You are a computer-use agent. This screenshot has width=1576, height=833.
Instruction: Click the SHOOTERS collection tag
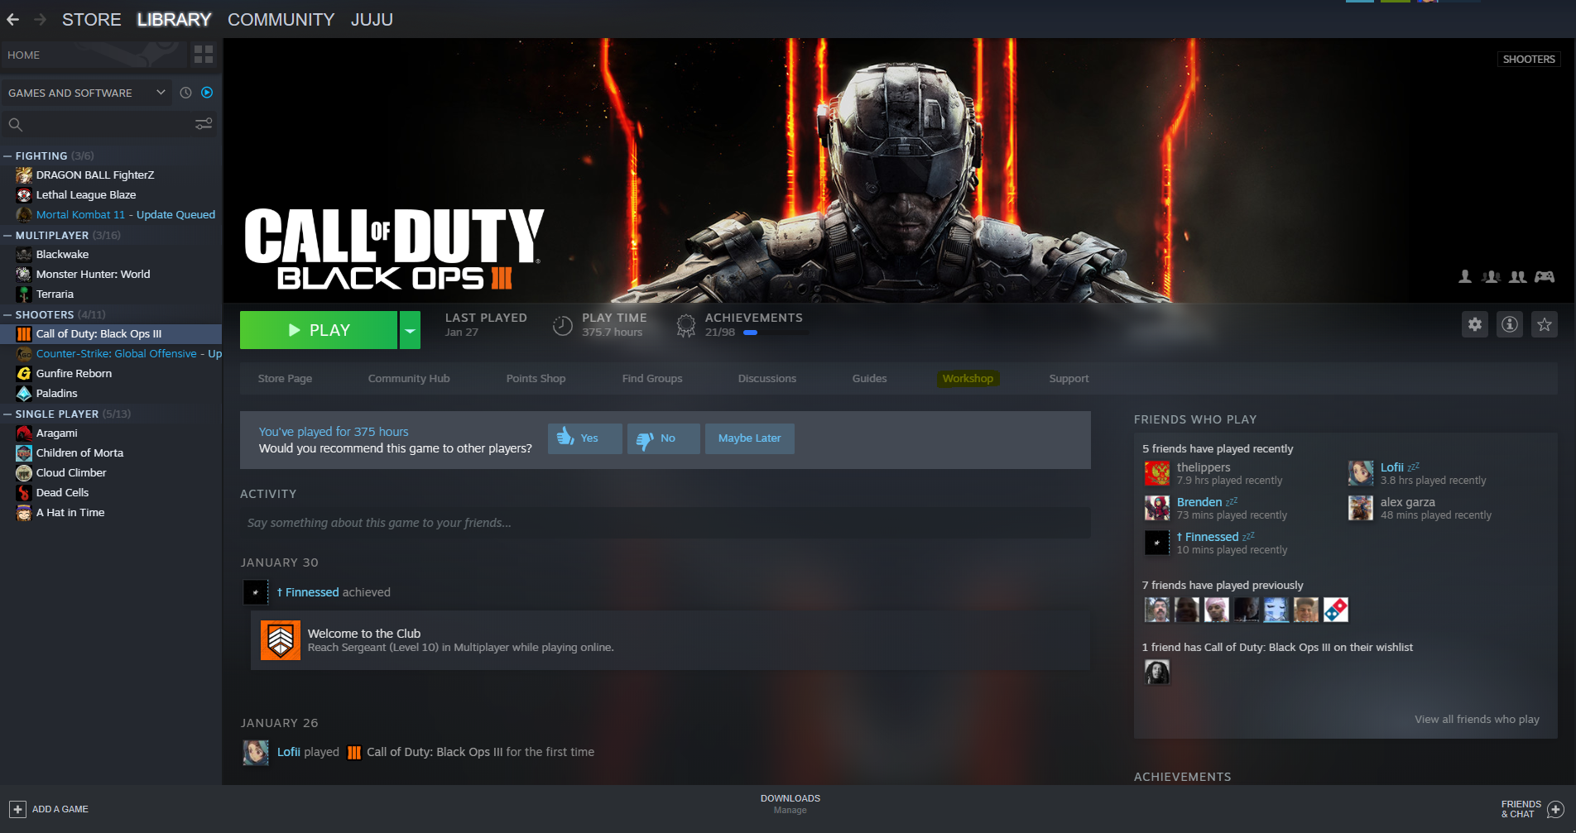1529,59
